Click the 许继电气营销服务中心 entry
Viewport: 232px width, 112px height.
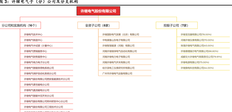point(36,51)
